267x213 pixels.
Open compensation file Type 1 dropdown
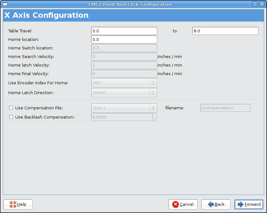pyautogui.click(x=124, y=108)
